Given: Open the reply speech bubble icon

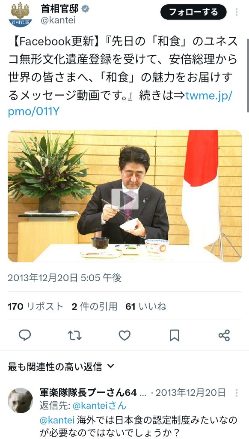Looking at the screenshot, I should click(24, 335).
